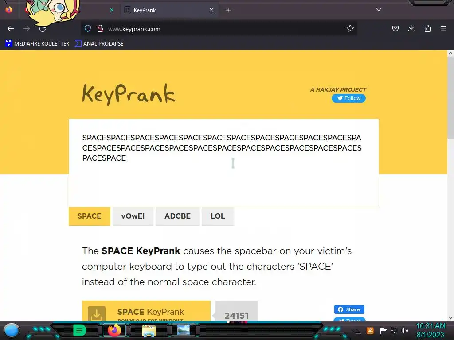Follow on Twitter button
The height and width of the screenshot is (340, 454).
348,98
